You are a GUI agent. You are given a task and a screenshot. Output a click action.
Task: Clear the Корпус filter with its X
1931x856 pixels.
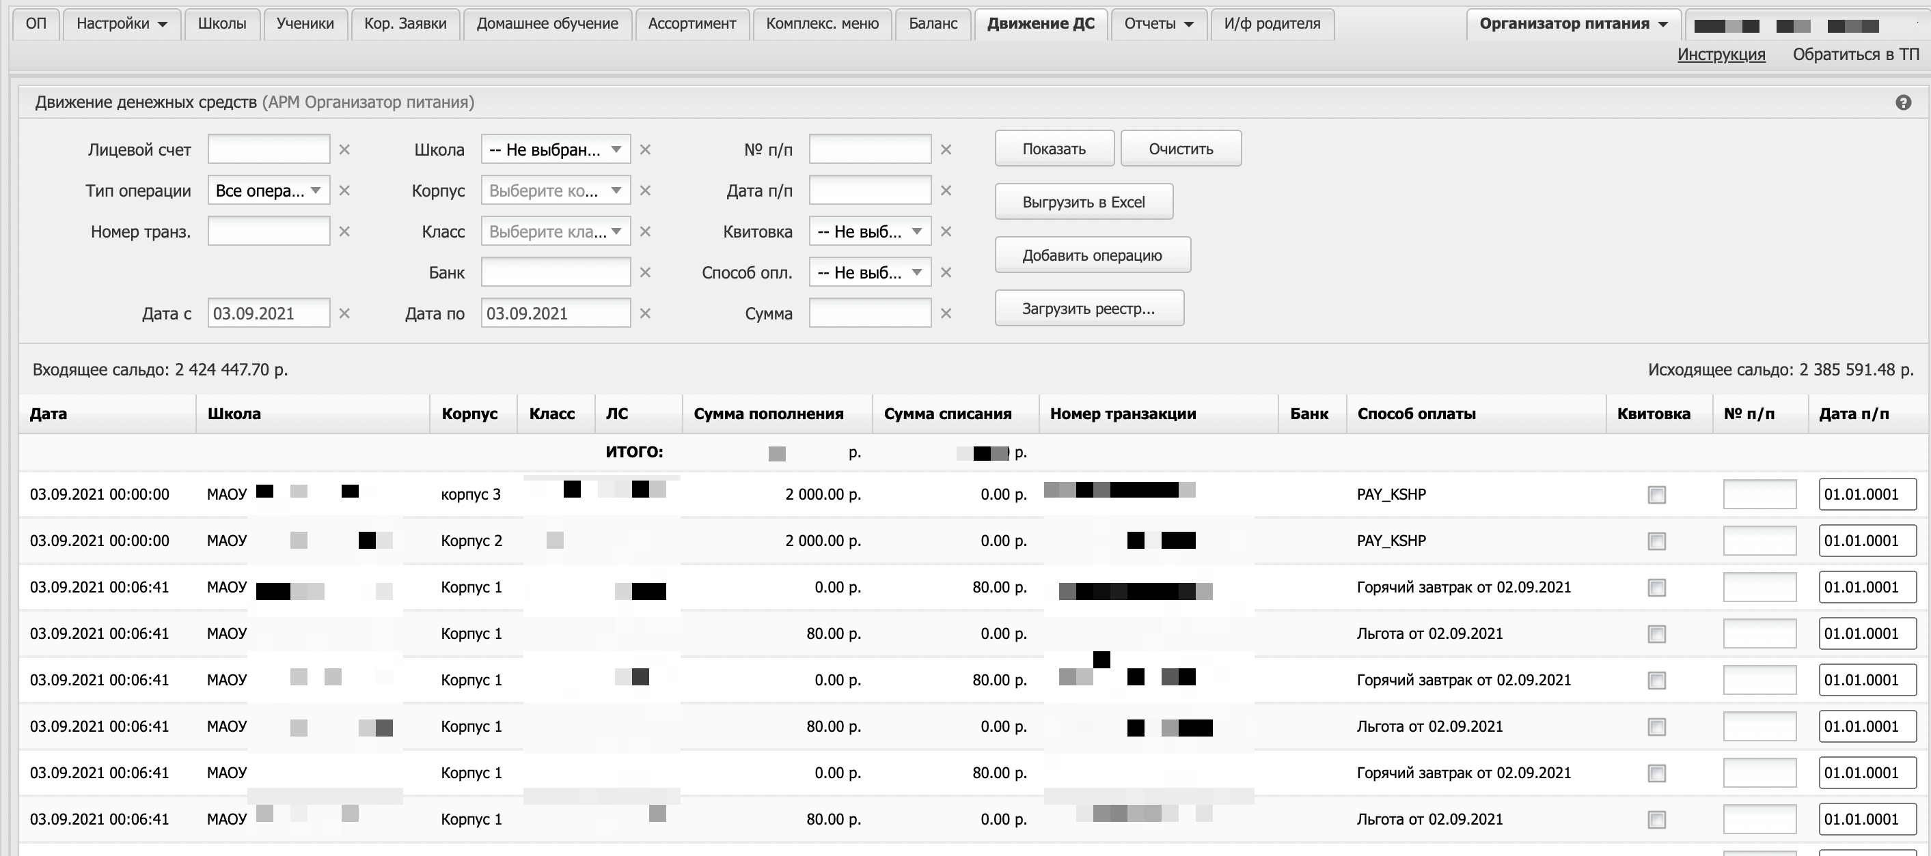tap(646, 191)
